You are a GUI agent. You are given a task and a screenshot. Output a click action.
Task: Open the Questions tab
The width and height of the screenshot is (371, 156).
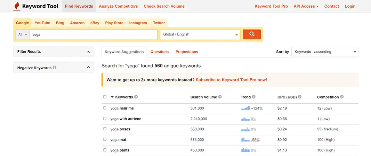160,52
